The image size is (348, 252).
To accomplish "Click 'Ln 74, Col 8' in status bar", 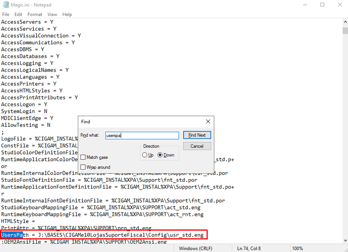I will (x=249, y=249).
